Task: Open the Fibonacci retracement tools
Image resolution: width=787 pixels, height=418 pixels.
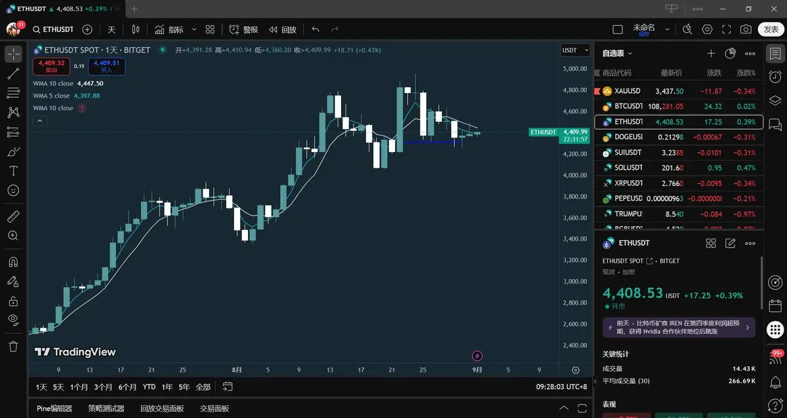Action: (13, 93)
